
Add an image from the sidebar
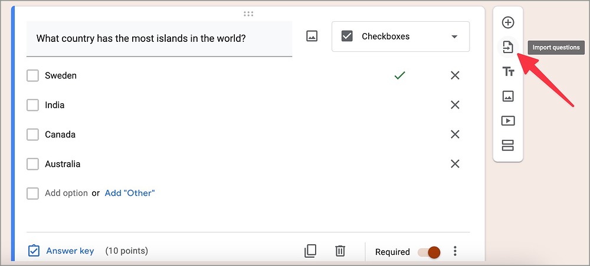[x=507, y=96]
